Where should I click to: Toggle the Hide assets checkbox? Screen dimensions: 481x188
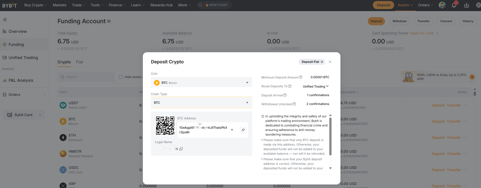pos(121,77)
